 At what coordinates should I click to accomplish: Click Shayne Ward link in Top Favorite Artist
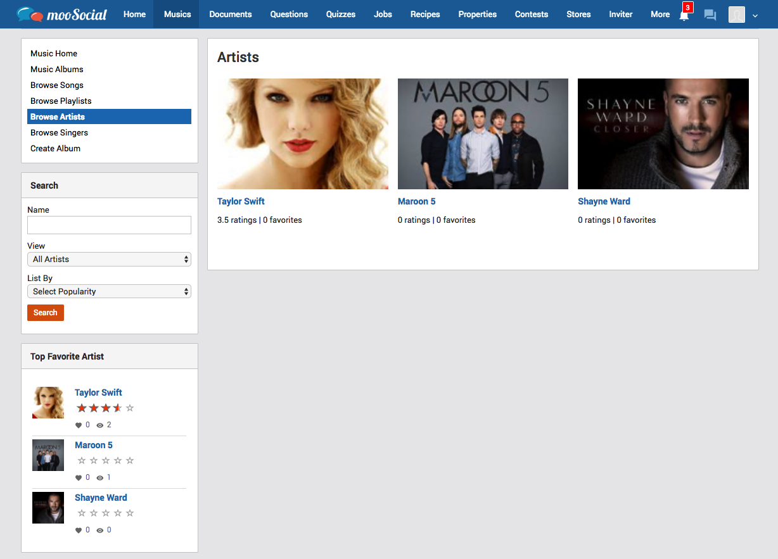(101, 498)
